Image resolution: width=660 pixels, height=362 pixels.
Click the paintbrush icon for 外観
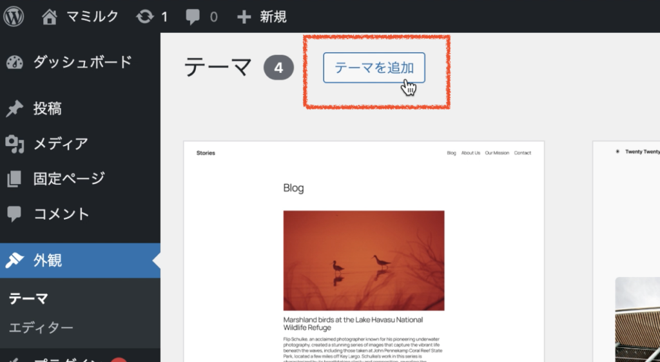coord(15,260)
